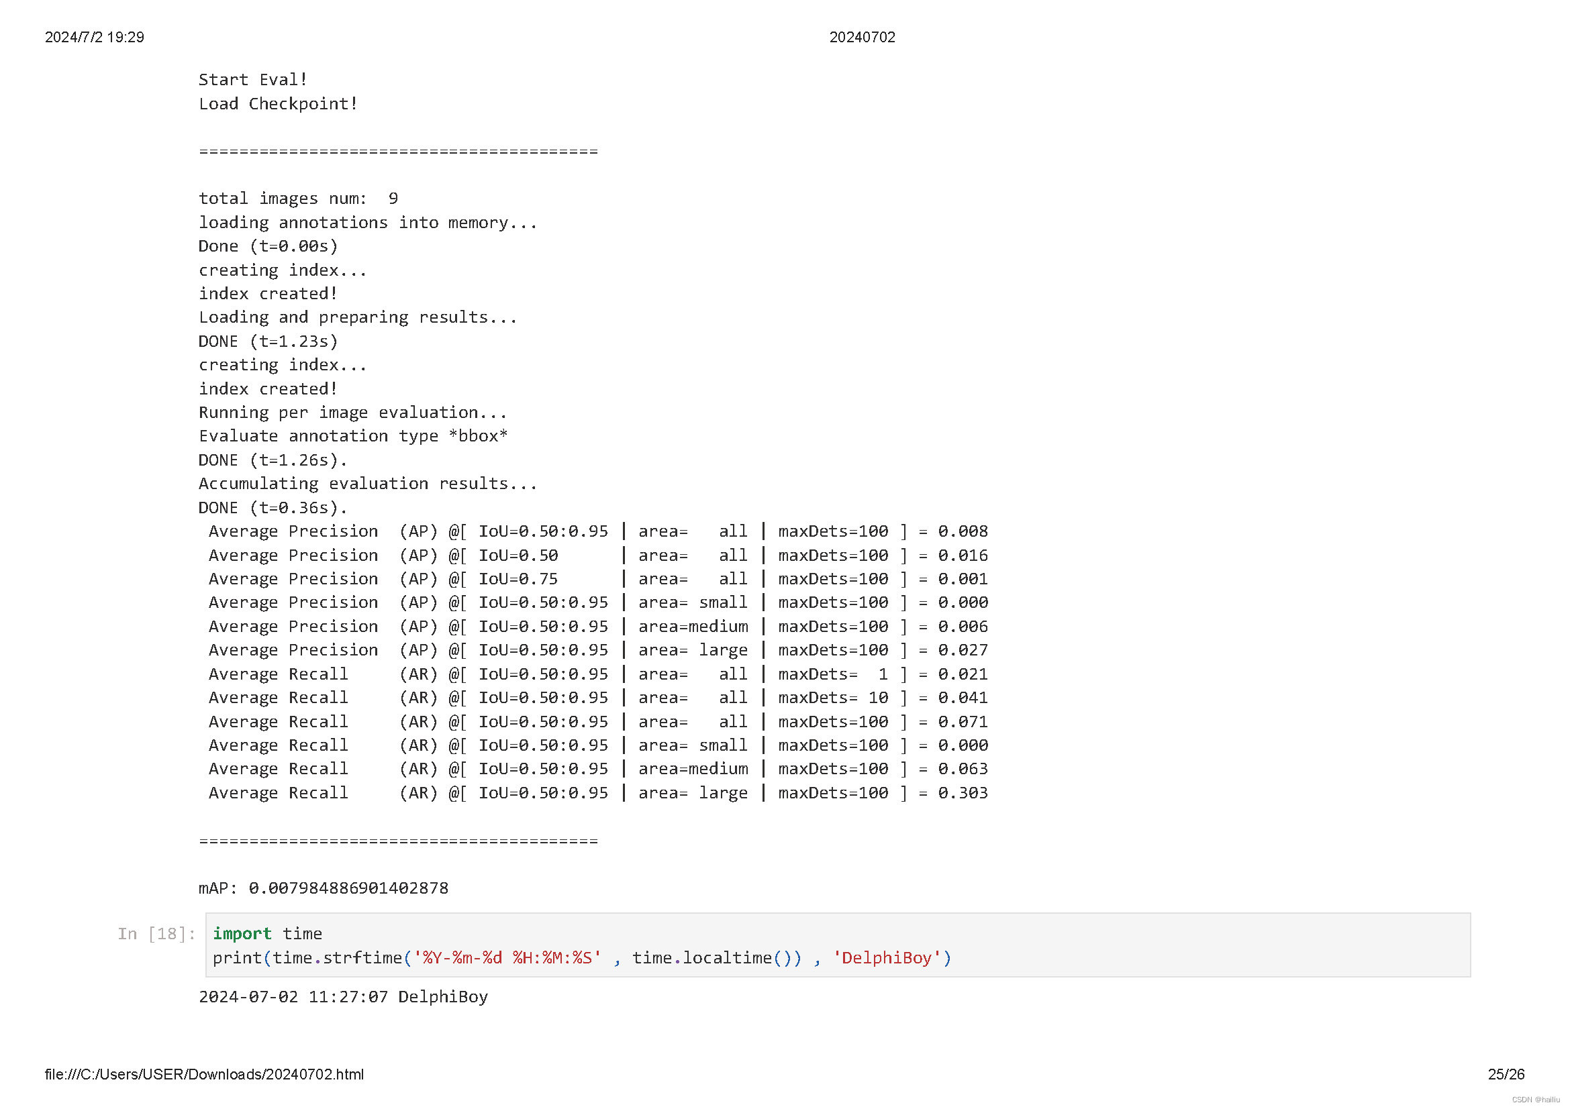The image size is (1570, 1109).
Task: Click the timestamp output 2024-07-02 11:27:07
Action: [x=293, y=996]
